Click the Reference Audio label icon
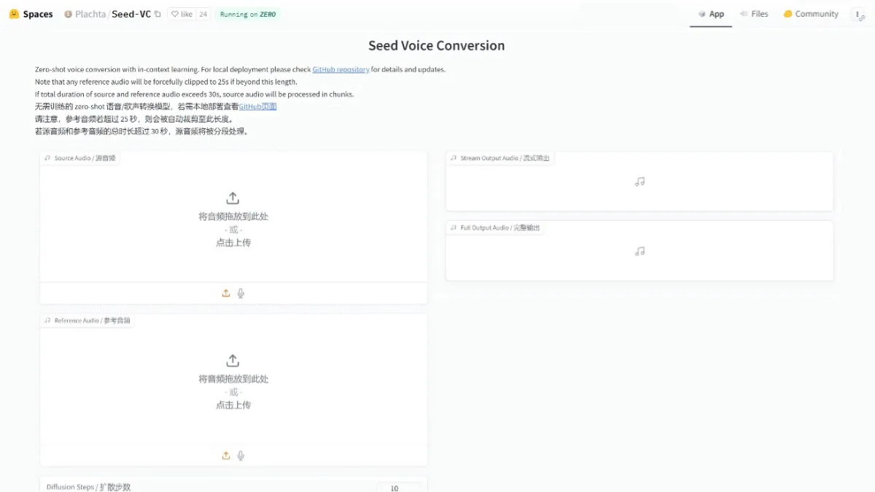The height and width of the screenshot is (492, 875). coord(47,321)
